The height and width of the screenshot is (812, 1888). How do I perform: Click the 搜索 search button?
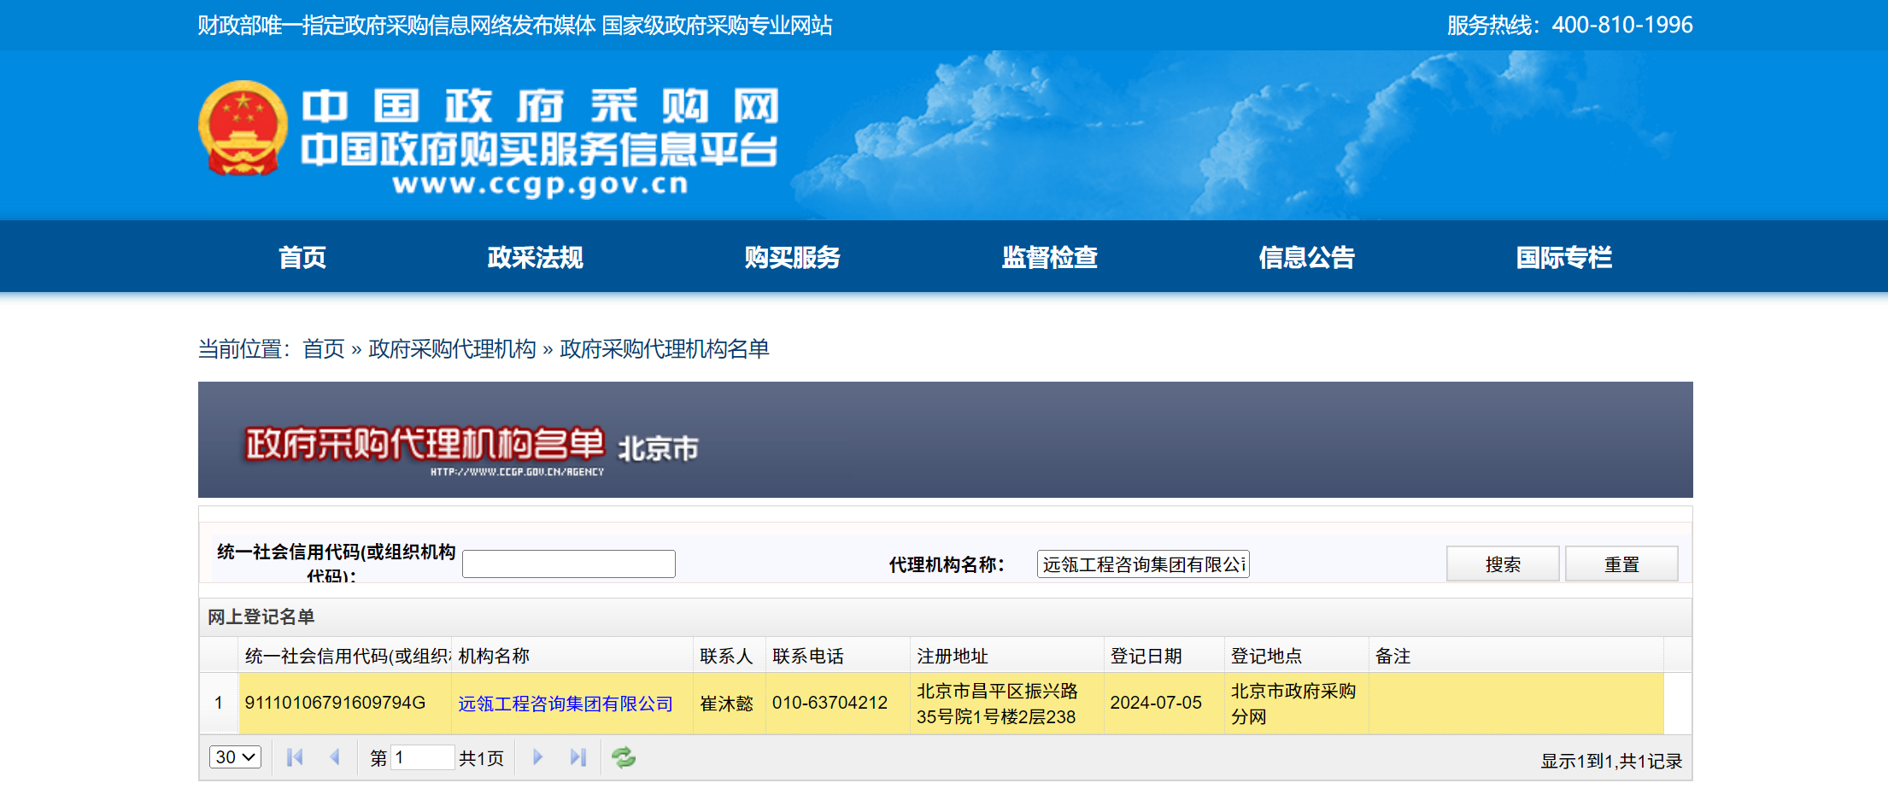tap(1503, 564)
